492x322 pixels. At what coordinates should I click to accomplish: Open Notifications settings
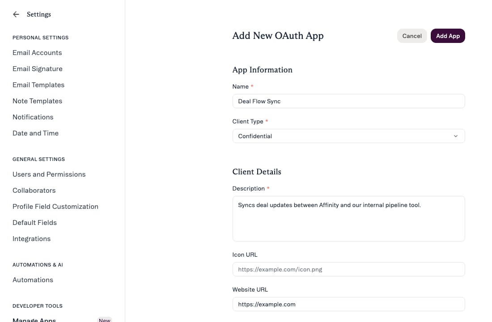pyautogui.click(x=33, y=117)
